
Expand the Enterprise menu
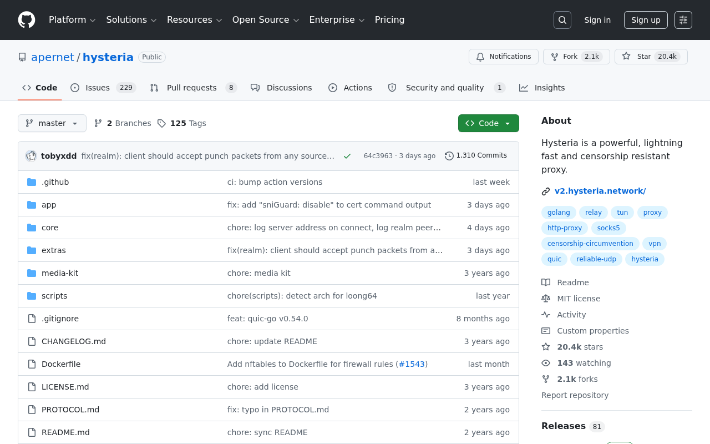click(x=337, y=20)
